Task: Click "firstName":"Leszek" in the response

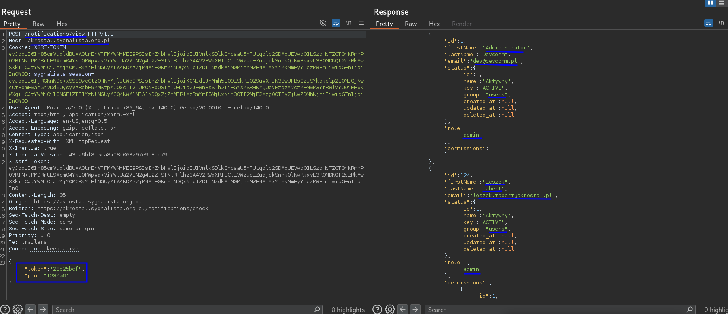Action: [477, 182]
